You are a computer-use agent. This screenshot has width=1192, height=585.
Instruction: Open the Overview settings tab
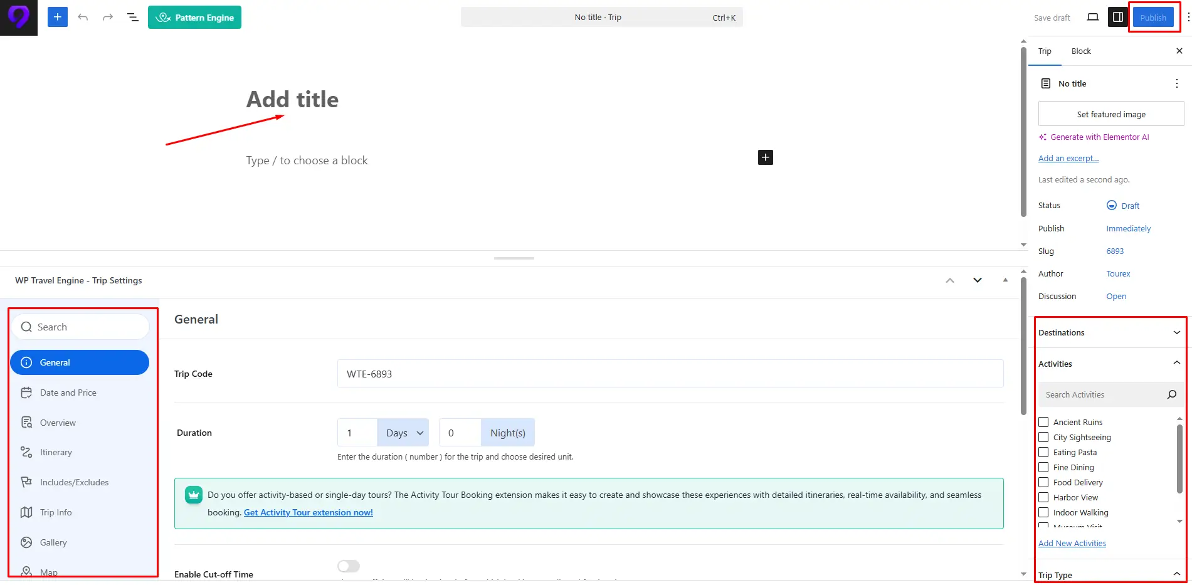click(x=80, y=423)
